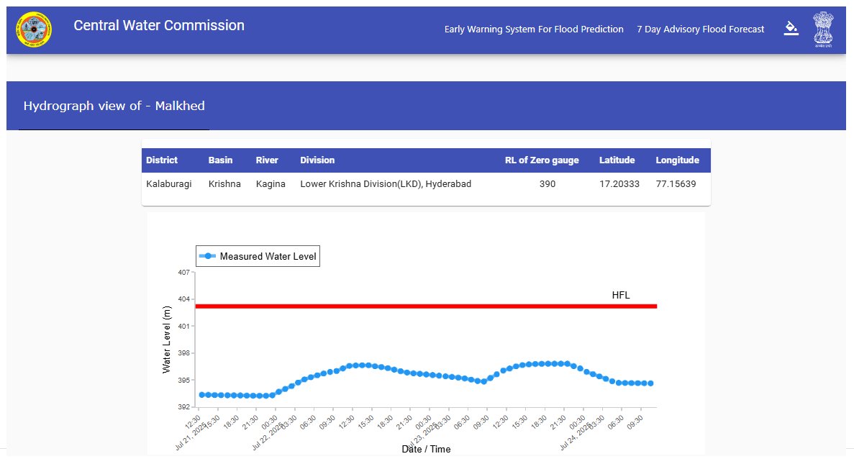Toggle the Measured Water Level legend marker
The image size is (854, 464).
click(207, 256)
